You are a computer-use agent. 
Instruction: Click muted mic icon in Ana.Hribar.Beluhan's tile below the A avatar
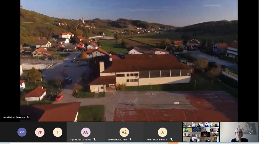click(x=172, y=140)
